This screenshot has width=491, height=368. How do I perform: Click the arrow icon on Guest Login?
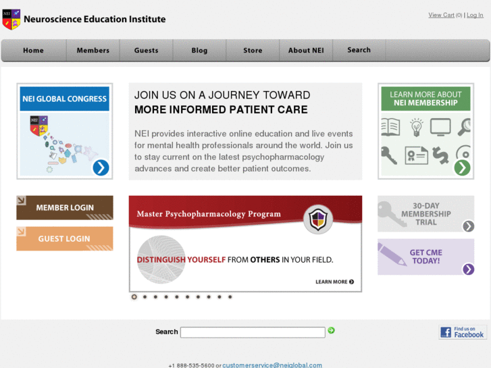22,232
